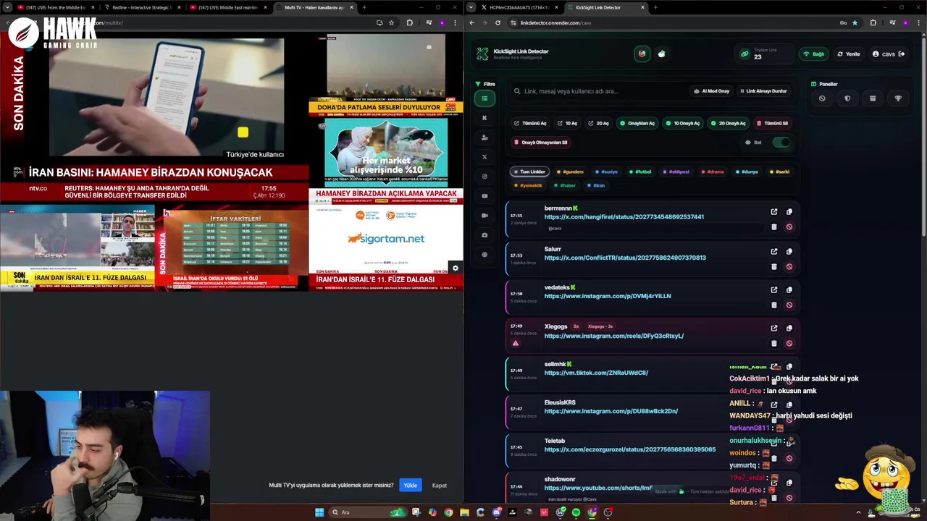Select the #shitpost tag filter
927x521 pixels.
(x=676, y=172)
